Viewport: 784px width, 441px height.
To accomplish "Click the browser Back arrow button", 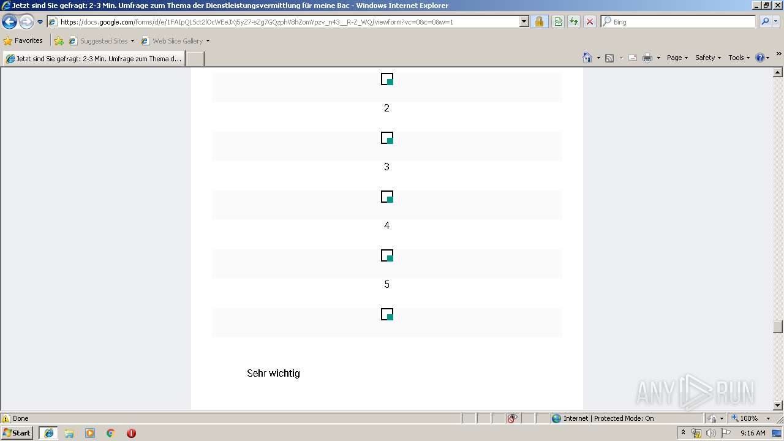I will point(10,22).
